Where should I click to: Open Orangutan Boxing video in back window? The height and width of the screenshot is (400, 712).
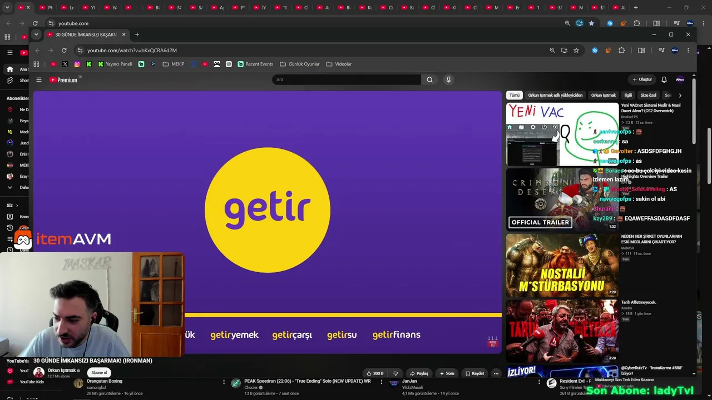[105, 381]
